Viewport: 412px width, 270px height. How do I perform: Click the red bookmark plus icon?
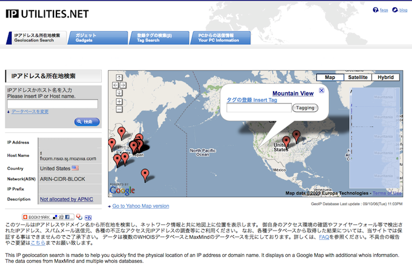(x=25, y=217)
